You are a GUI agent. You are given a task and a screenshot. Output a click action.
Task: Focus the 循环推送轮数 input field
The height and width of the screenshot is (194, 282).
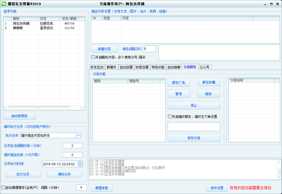click(73, 155)
